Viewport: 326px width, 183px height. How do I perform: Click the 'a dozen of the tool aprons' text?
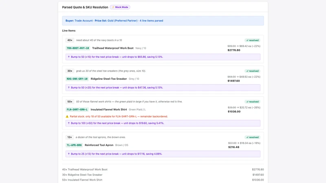101,137
